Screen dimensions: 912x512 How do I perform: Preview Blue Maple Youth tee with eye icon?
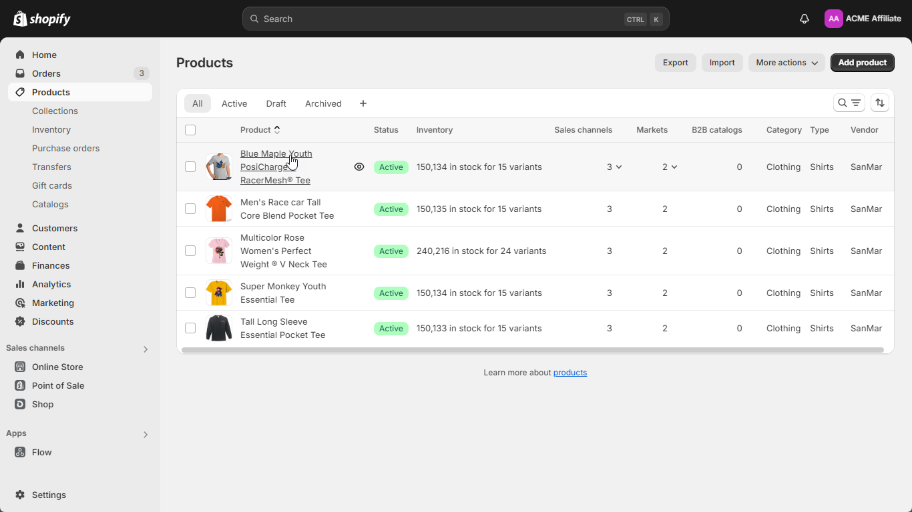click(x=359, y=167)
